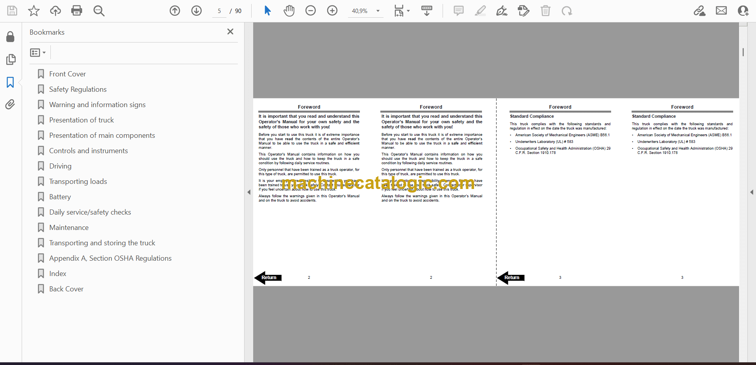
Task: Open the Find text magnifier
Action: pyautogui.click(x=99, y=11)
